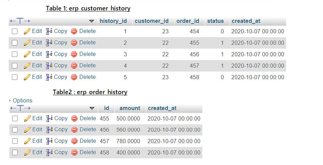Click the pencil Edit icon for order 456
The width and height of the screenshot is (323, 165).
point(27,130)
